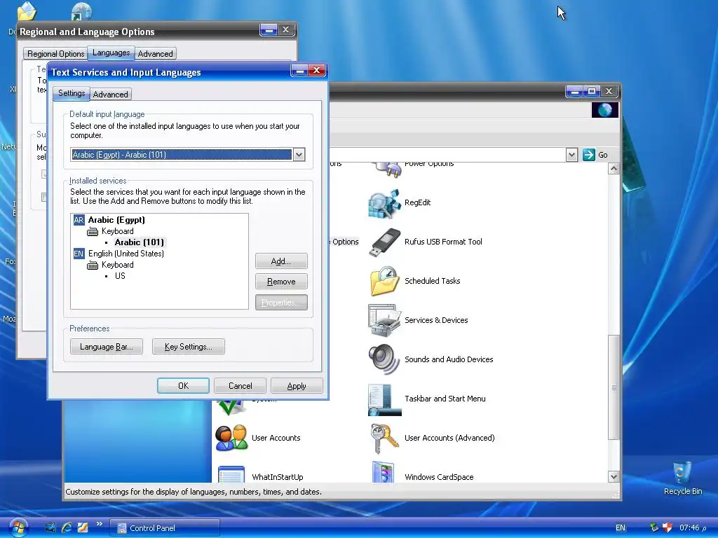This screenshot has height=538, width=718.
Task: Click the Control Panel scrollbar up arrow
Action: (614, 168)
